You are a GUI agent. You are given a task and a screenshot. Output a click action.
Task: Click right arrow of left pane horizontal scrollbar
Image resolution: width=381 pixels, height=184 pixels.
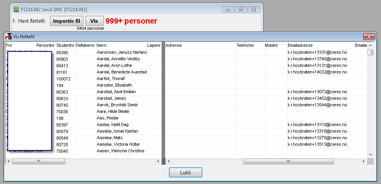pyautogui.click(x=159, y=161)
